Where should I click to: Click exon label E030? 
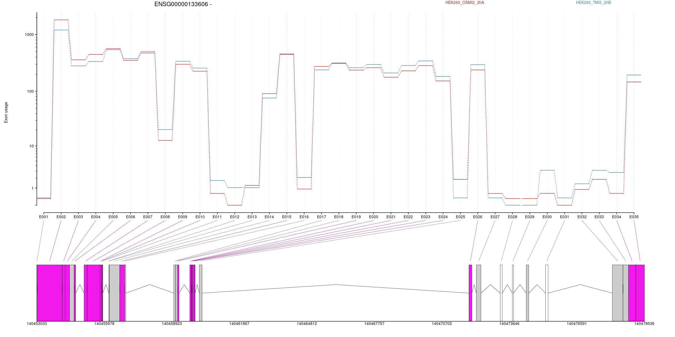[x=547, y=217]
